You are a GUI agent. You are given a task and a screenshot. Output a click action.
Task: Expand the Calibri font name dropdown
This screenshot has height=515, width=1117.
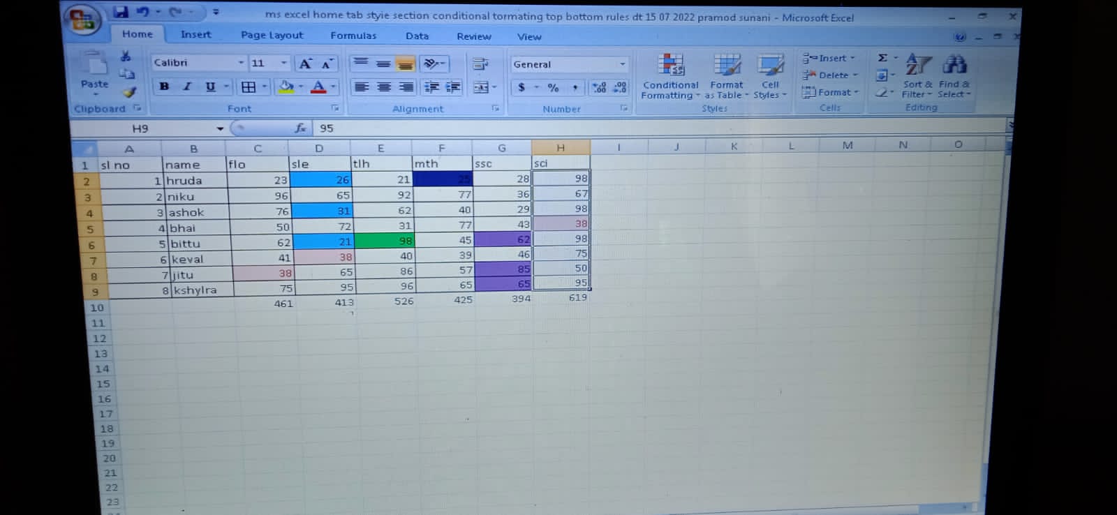[x=241, y=63]
